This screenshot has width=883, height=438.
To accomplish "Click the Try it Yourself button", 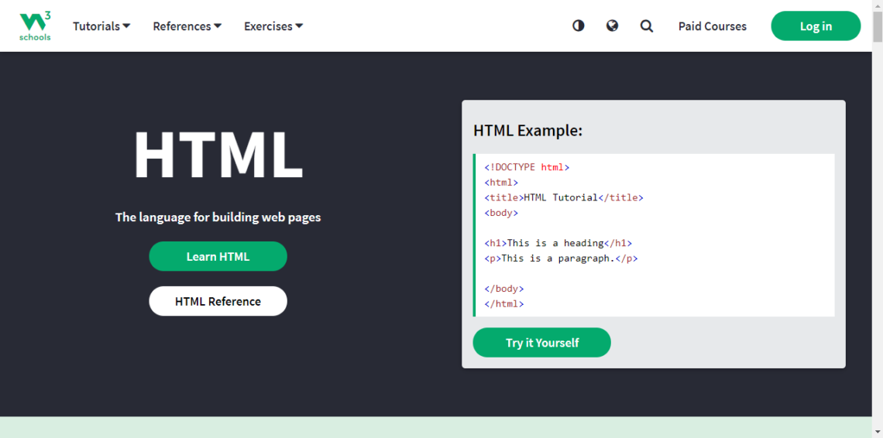I will tap(541, 343).
